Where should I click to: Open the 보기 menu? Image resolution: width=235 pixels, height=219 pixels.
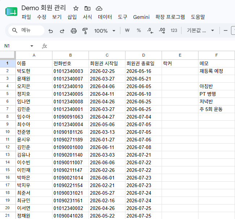pyautogui.click(x=57, y=17)
